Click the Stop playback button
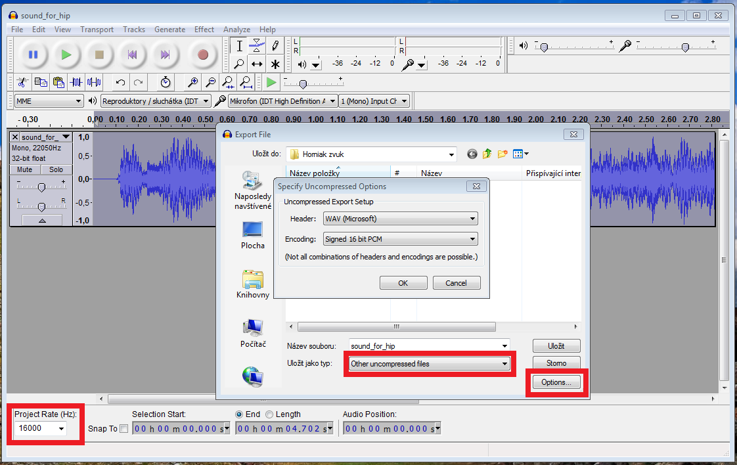This screenshot has height=465, width=737. 99,55
